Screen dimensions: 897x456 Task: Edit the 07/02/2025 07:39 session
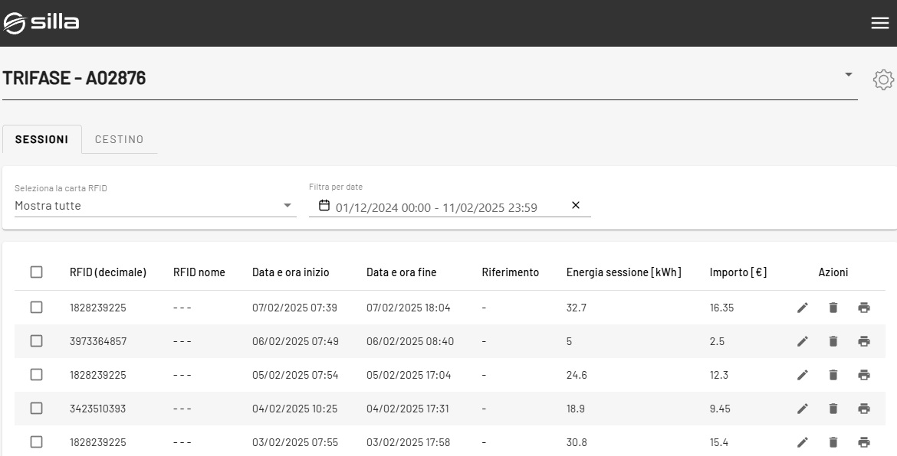[x=803, y=308]
